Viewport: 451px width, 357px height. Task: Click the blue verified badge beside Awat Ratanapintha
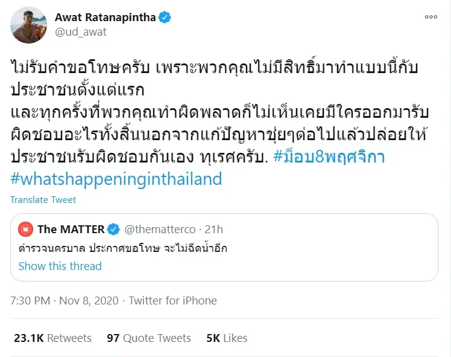click(x=164, y=18)
